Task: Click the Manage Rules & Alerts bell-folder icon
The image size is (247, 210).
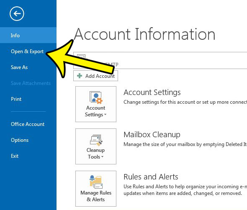Action: coord(96,182)
